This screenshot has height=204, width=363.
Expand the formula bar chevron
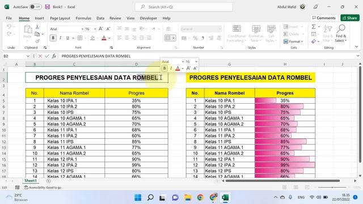(x=358, y=56)
